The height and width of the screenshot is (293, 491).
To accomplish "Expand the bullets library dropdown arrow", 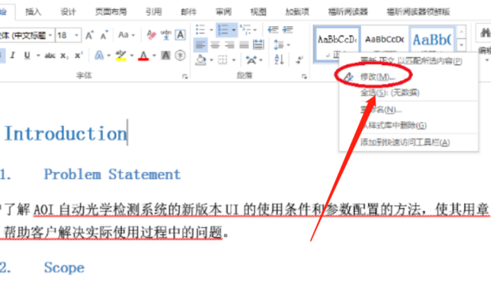I will tap(211, 30).
